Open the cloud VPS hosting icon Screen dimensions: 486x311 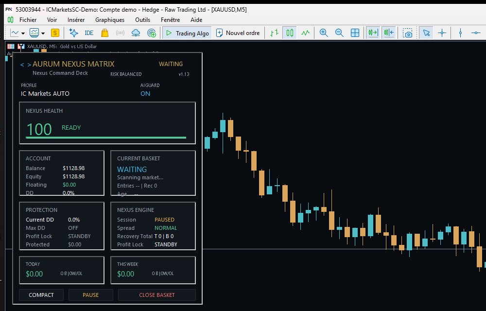[136, 33]
